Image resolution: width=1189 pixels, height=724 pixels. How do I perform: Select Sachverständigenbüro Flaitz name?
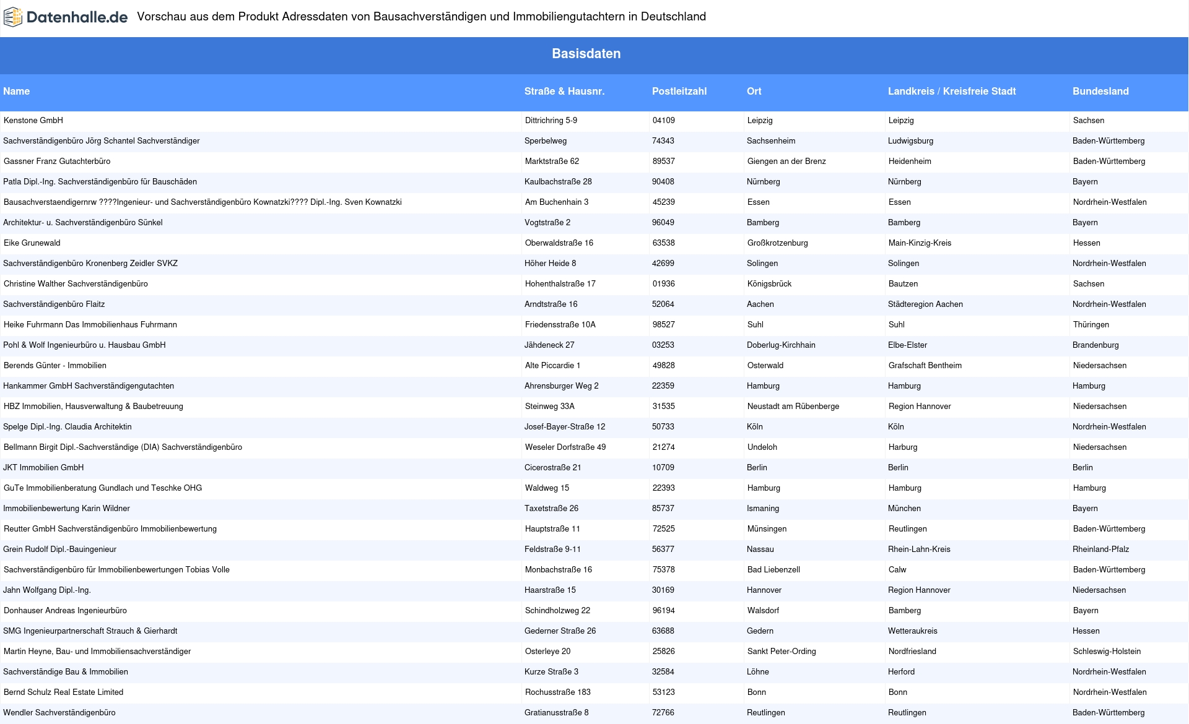coord(54,304)
